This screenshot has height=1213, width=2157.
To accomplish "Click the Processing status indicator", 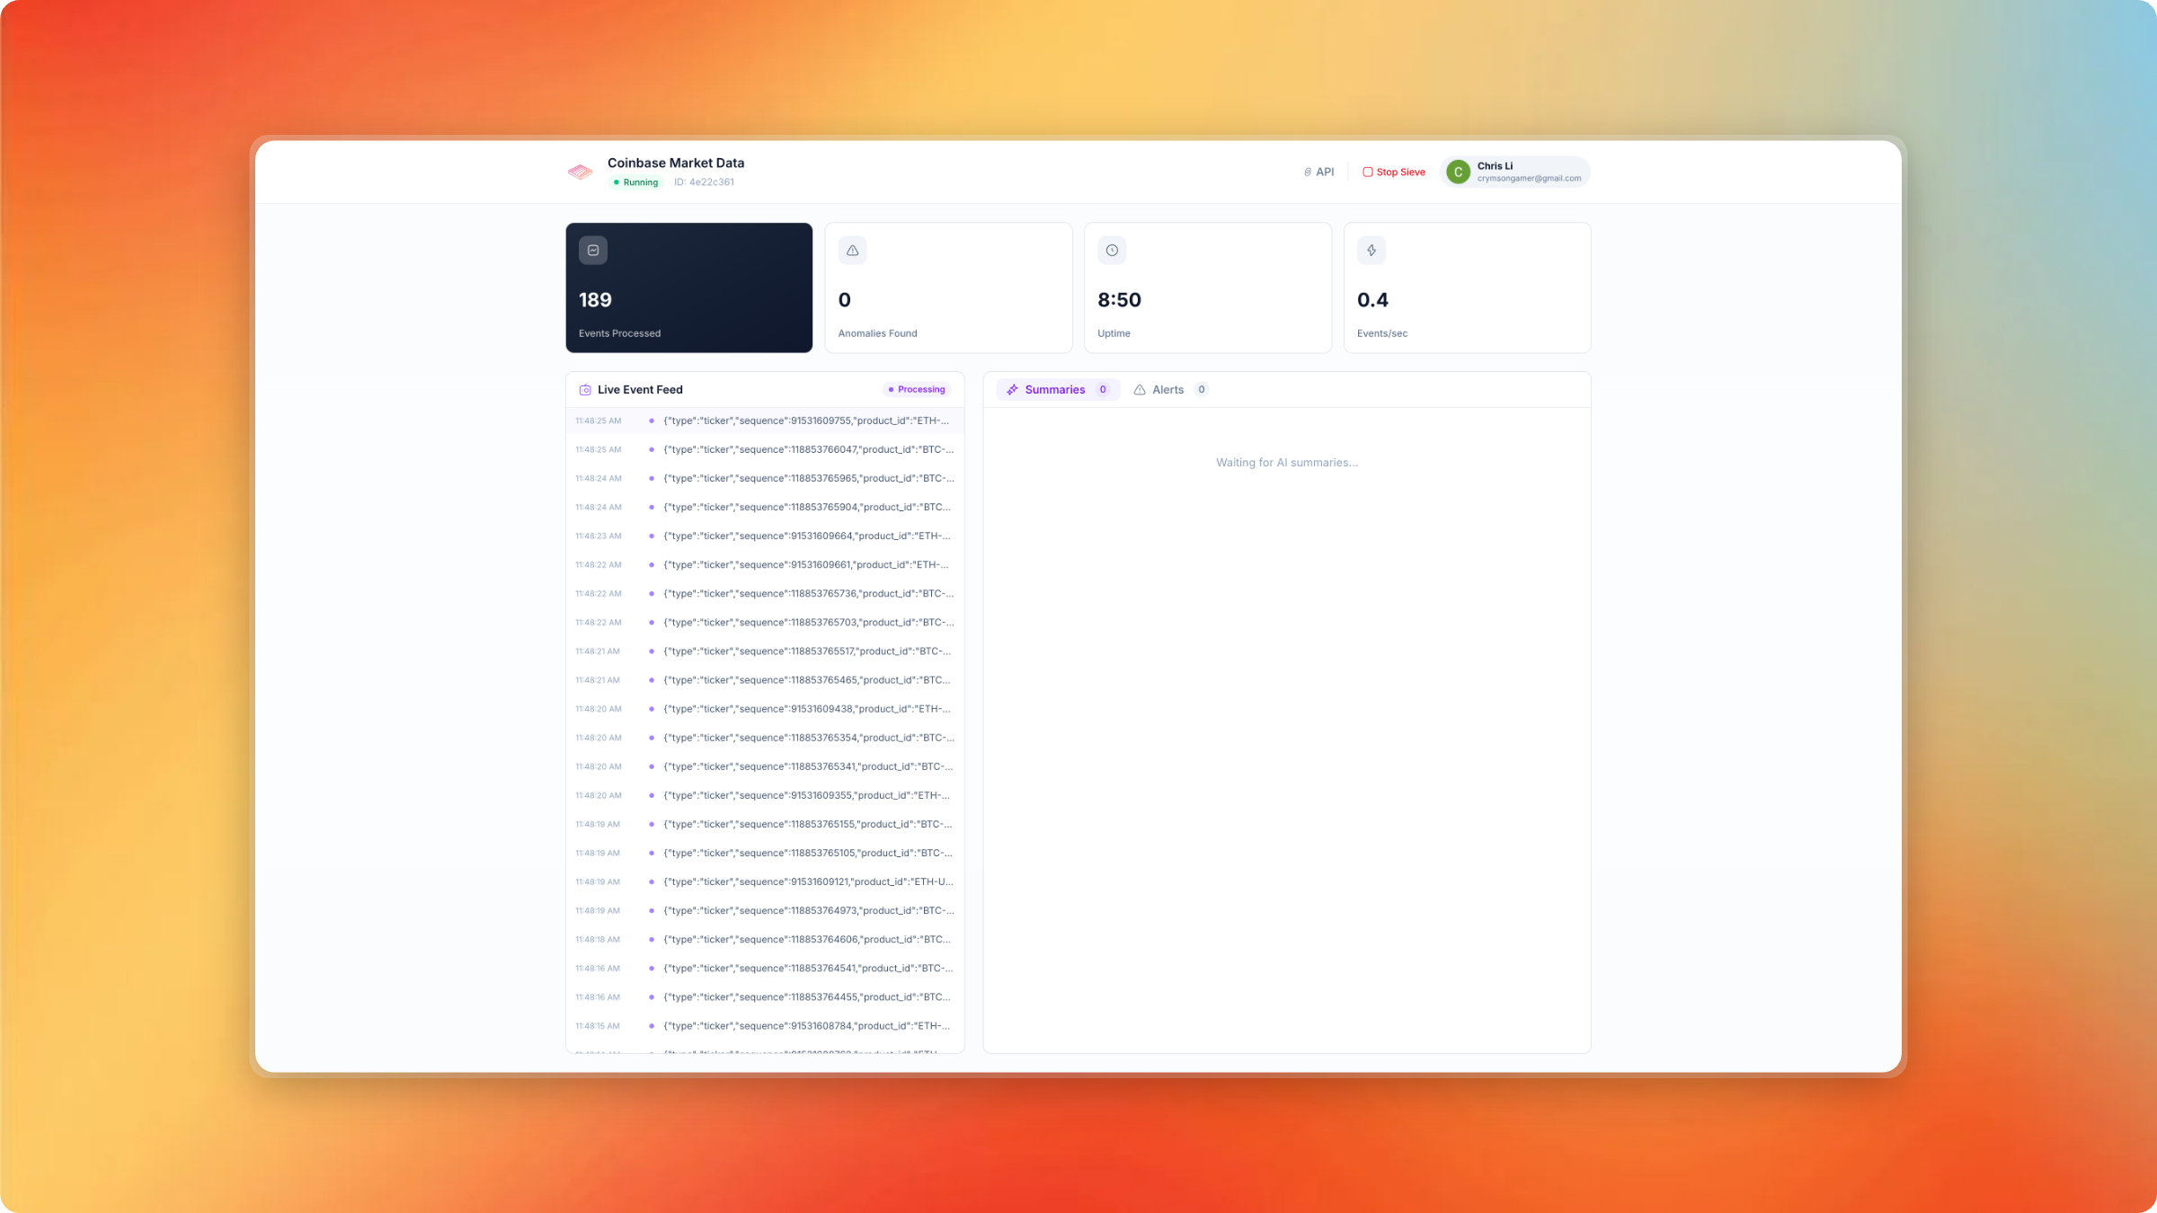I will click(916, 390).
